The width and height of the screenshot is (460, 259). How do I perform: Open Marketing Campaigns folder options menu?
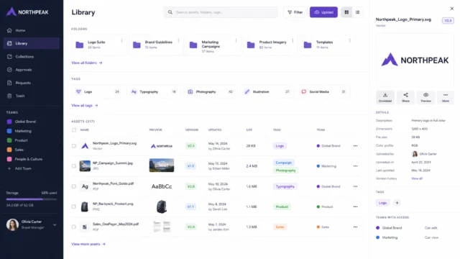[x=236, y=41]
